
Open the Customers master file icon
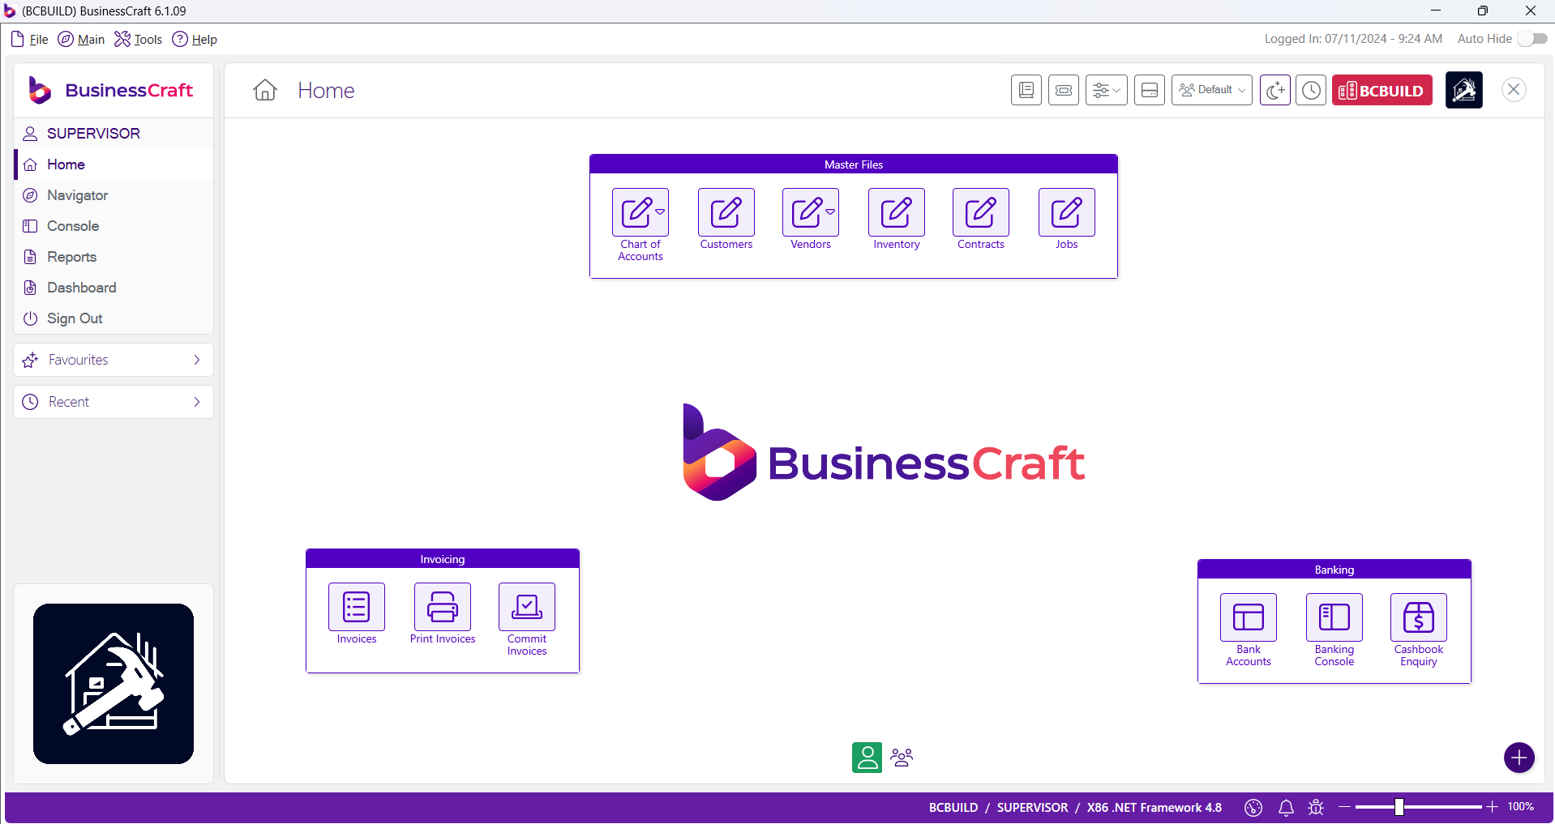pyautogui.click(x=725, y=212)
